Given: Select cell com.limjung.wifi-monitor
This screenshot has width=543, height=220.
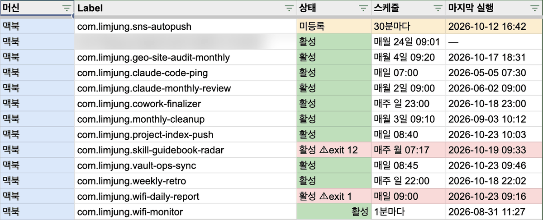Looking at the screenshot, I should click(186, 212).
